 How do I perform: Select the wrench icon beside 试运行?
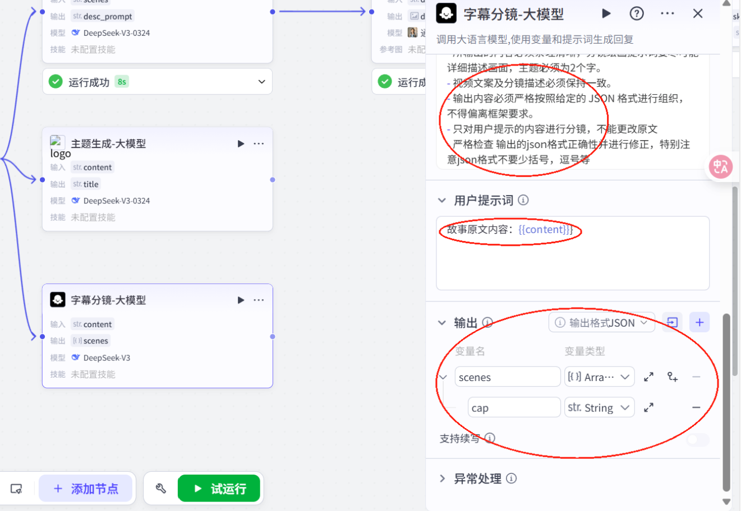(x=162, y=488)
